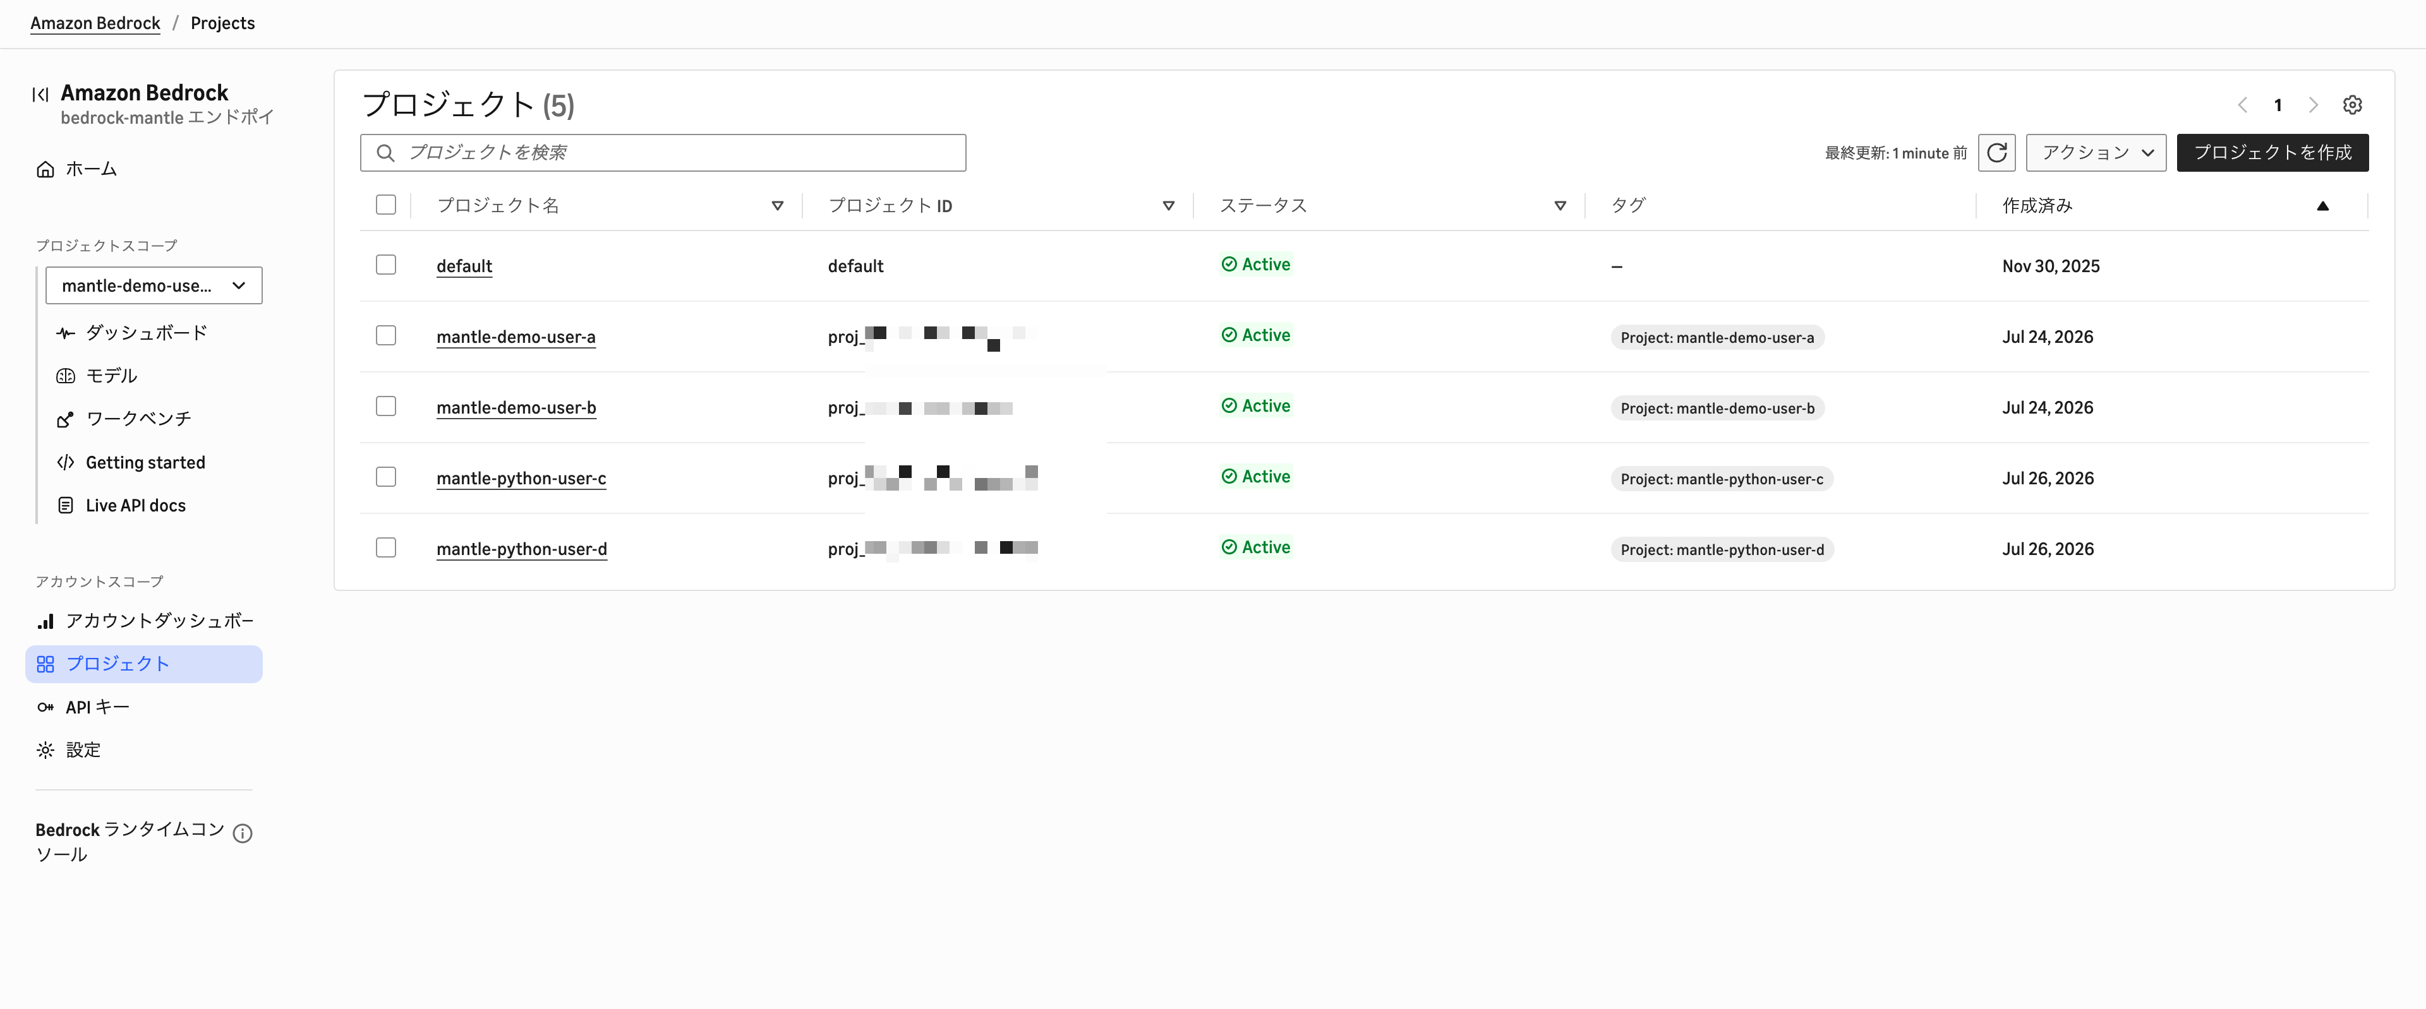Click the モデル brain icon
Screen dimensions: 2426x1009
[65, 376]
